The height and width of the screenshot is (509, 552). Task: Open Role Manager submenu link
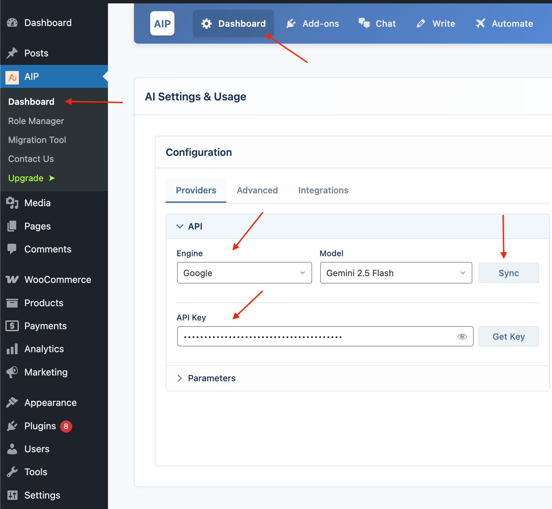[x=36, y=121]
